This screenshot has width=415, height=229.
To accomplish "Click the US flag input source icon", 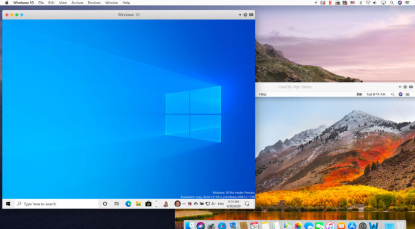I will (352, 2).
